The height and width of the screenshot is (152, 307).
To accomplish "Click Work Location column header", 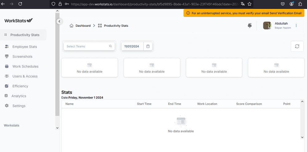I will coord(207,104).
